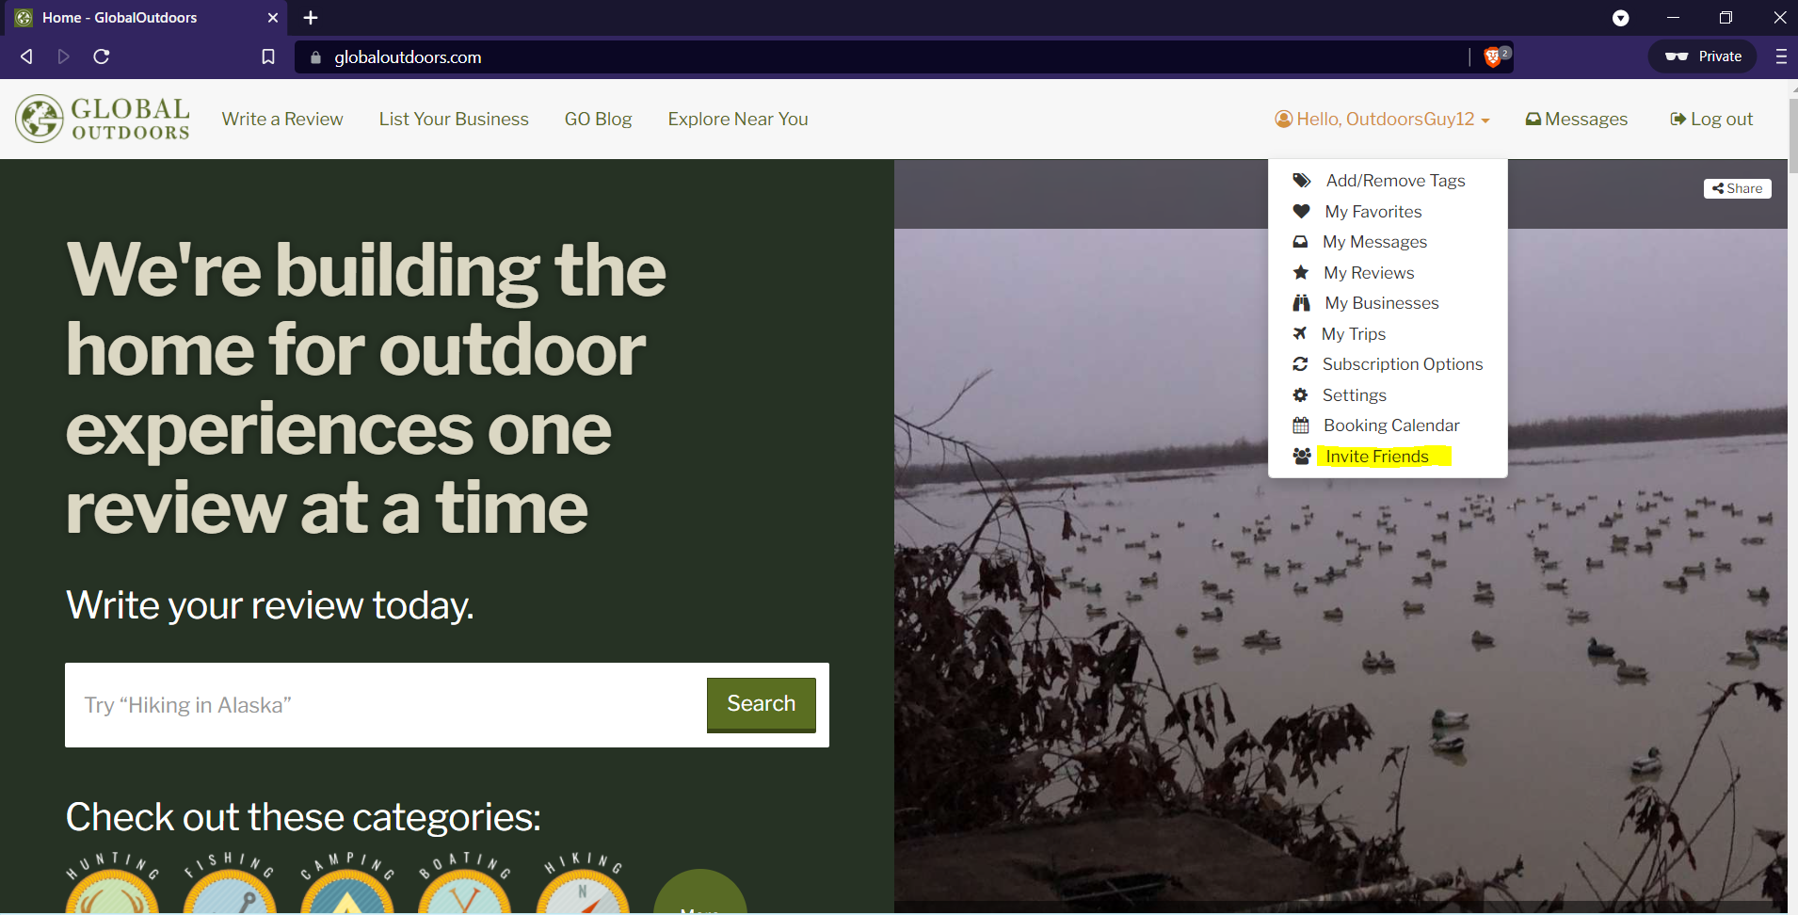Image resolution: width=1798 pixels, height=915 pixels.
Task: Click Log out link
Action: [1711, 119]
